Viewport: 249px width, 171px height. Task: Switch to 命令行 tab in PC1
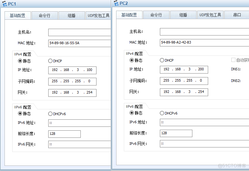[44, 15]
